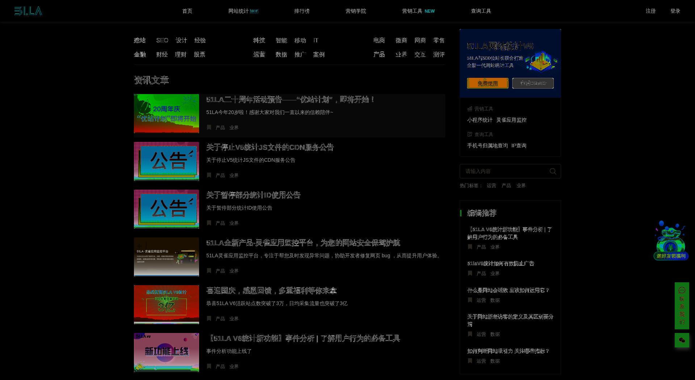Select the 设计 category
This screenshot has height=380, width=695.
tap(181, 40)
